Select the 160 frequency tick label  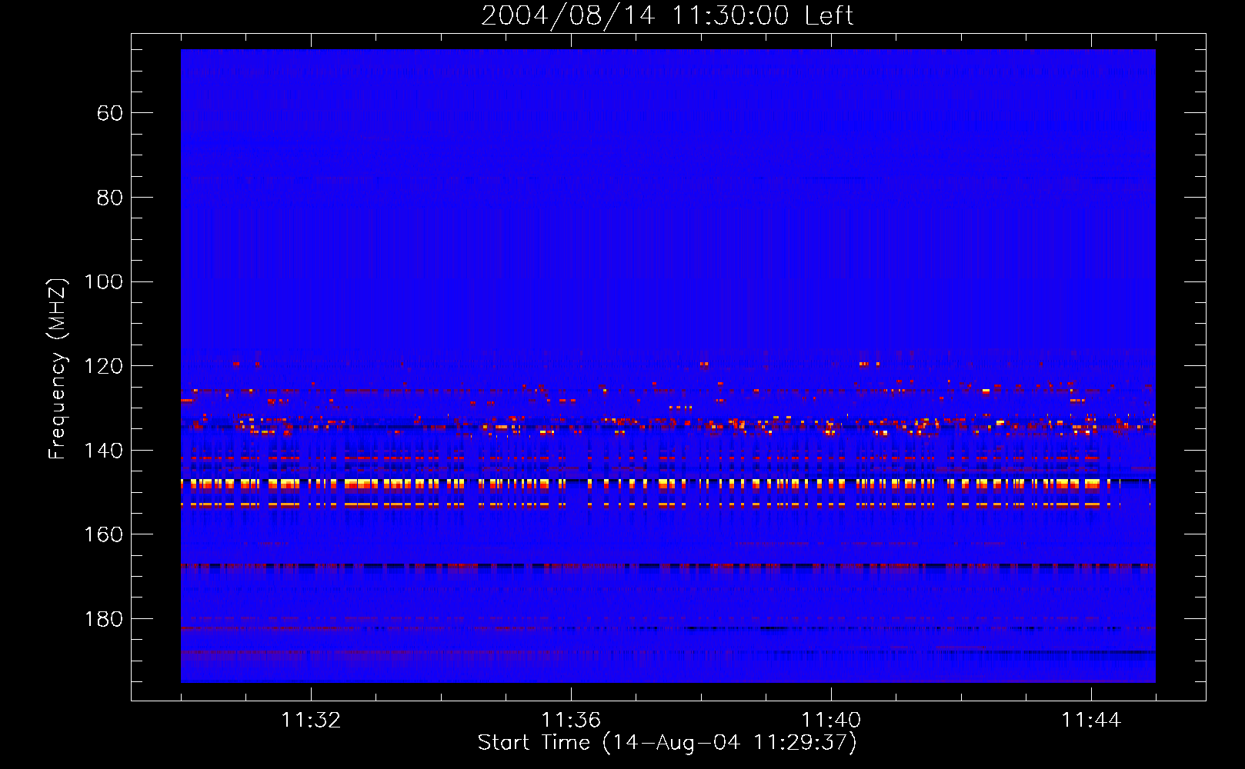coord(103,534)
